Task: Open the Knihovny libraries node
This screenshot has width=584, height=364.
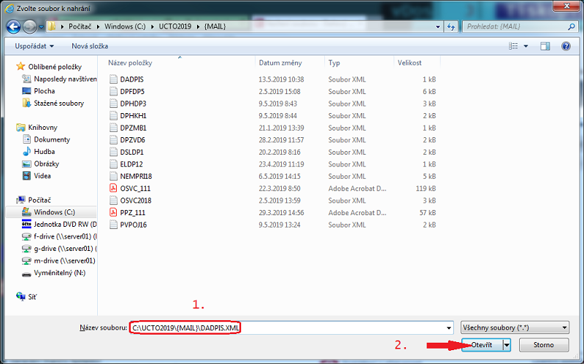Action: click(x=42, y=127)
